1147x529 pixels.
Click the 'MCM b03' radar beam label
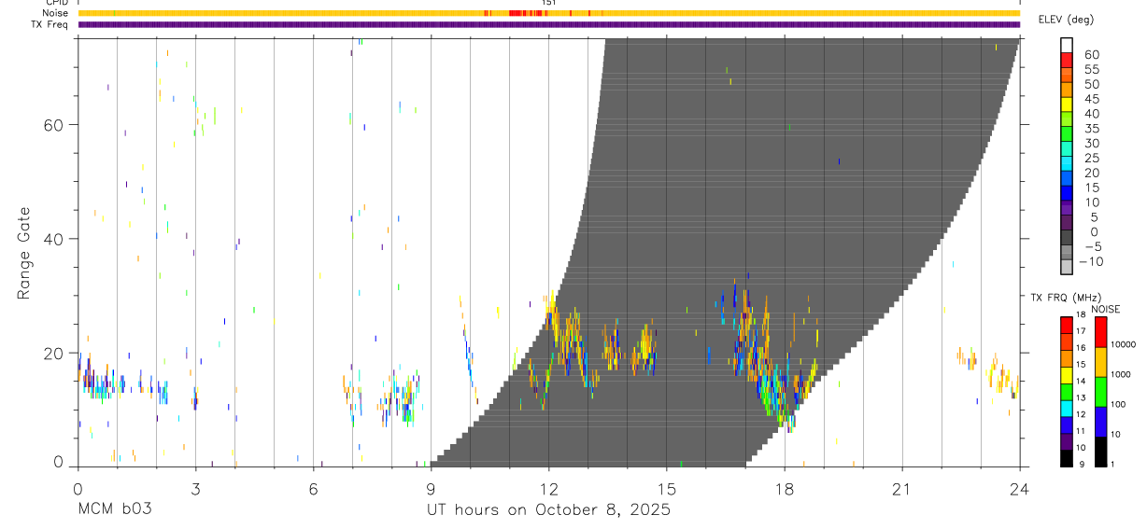point(114,509)
